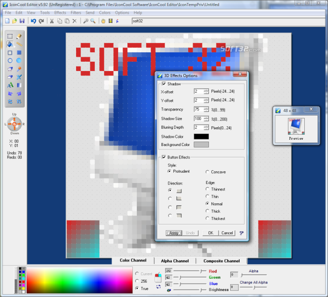Pick the black Shadow Color swatch
This screenshot has height=297, width=328.
[x=201, y=136]
